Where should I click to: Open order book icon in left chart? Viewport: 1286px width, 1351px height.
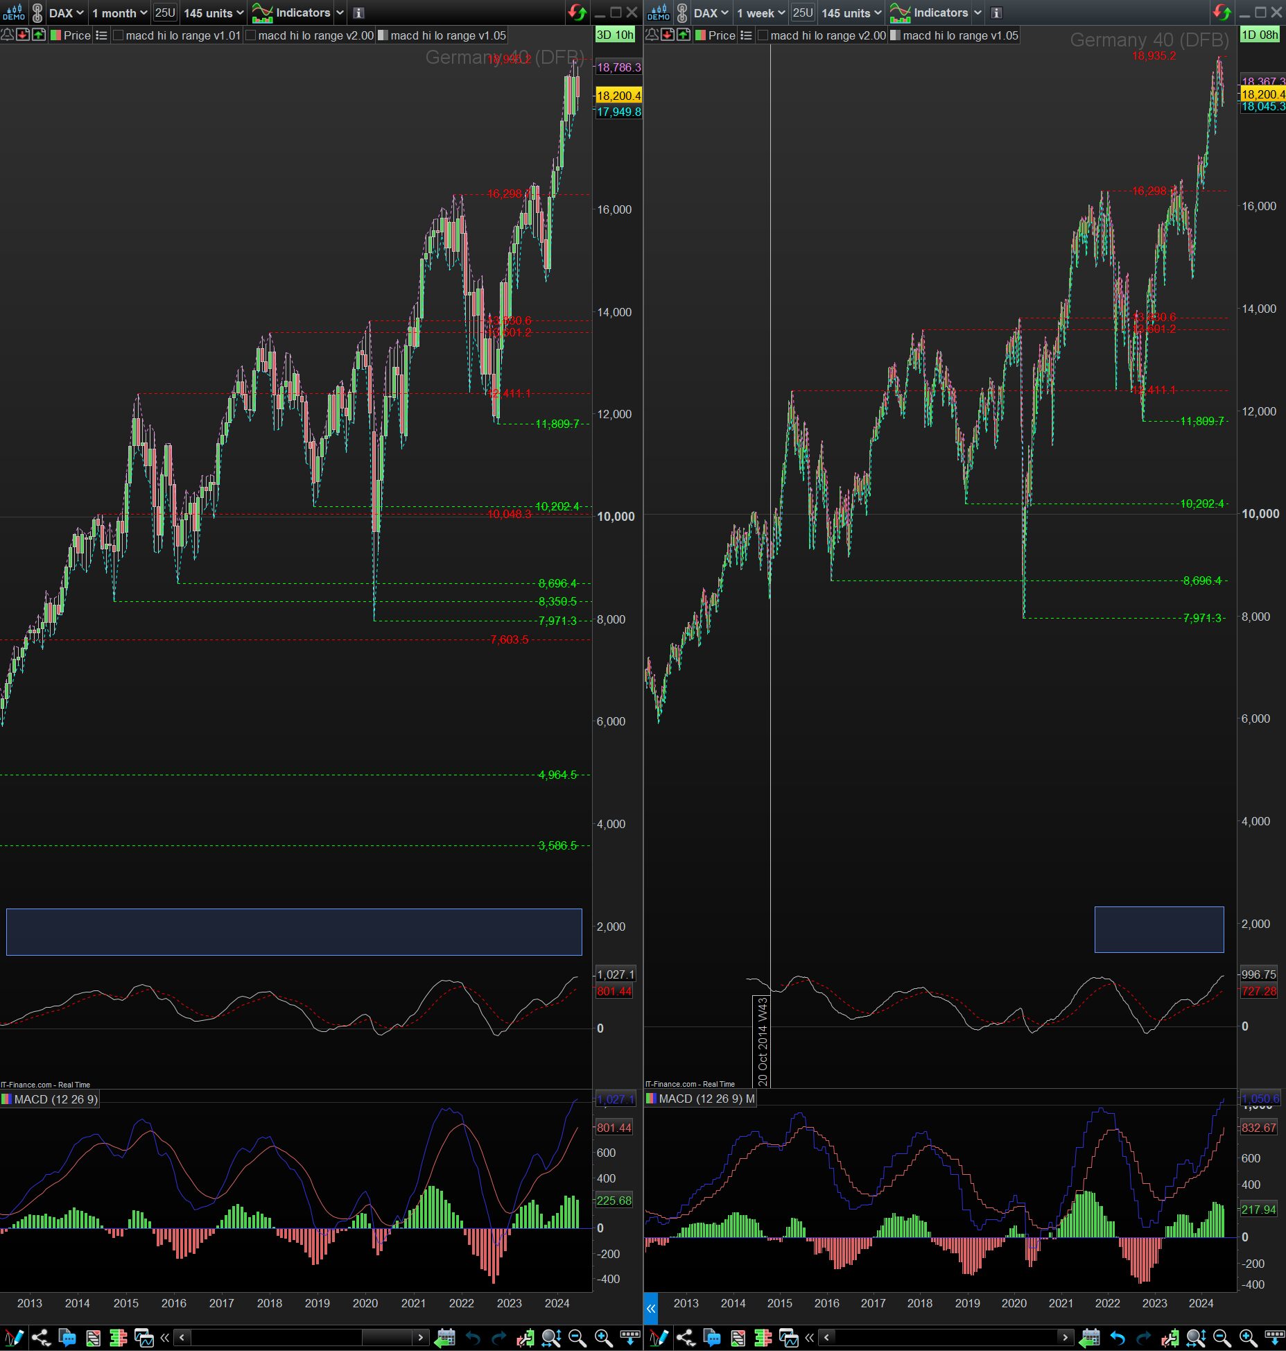click(119, 1337)
